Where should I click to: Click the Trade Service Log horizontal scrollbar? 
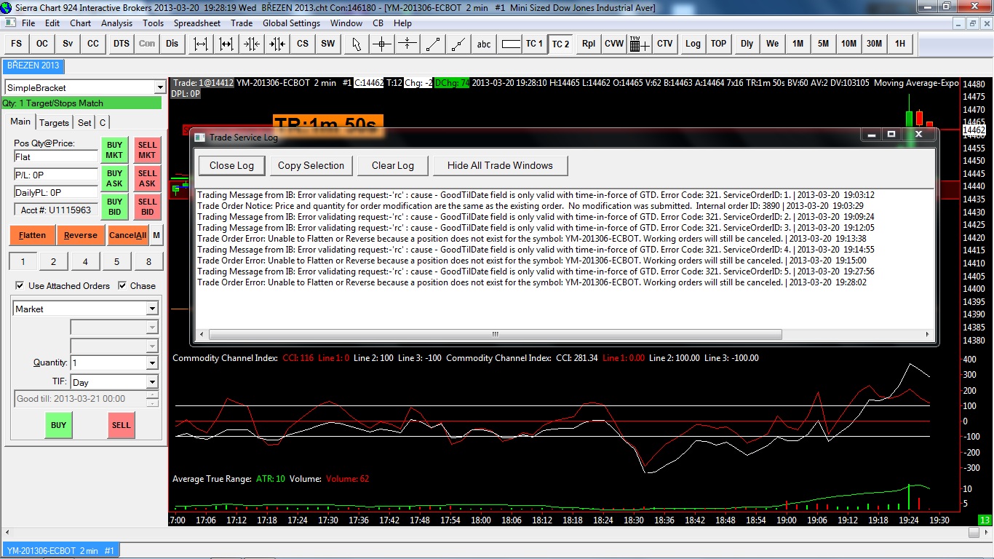(x=495, y=335)
